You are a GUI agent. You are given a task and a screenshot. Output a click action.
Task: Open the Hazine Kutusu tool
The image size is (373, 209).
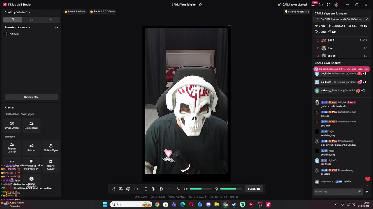pyautogui.click(x=51, y=165)
